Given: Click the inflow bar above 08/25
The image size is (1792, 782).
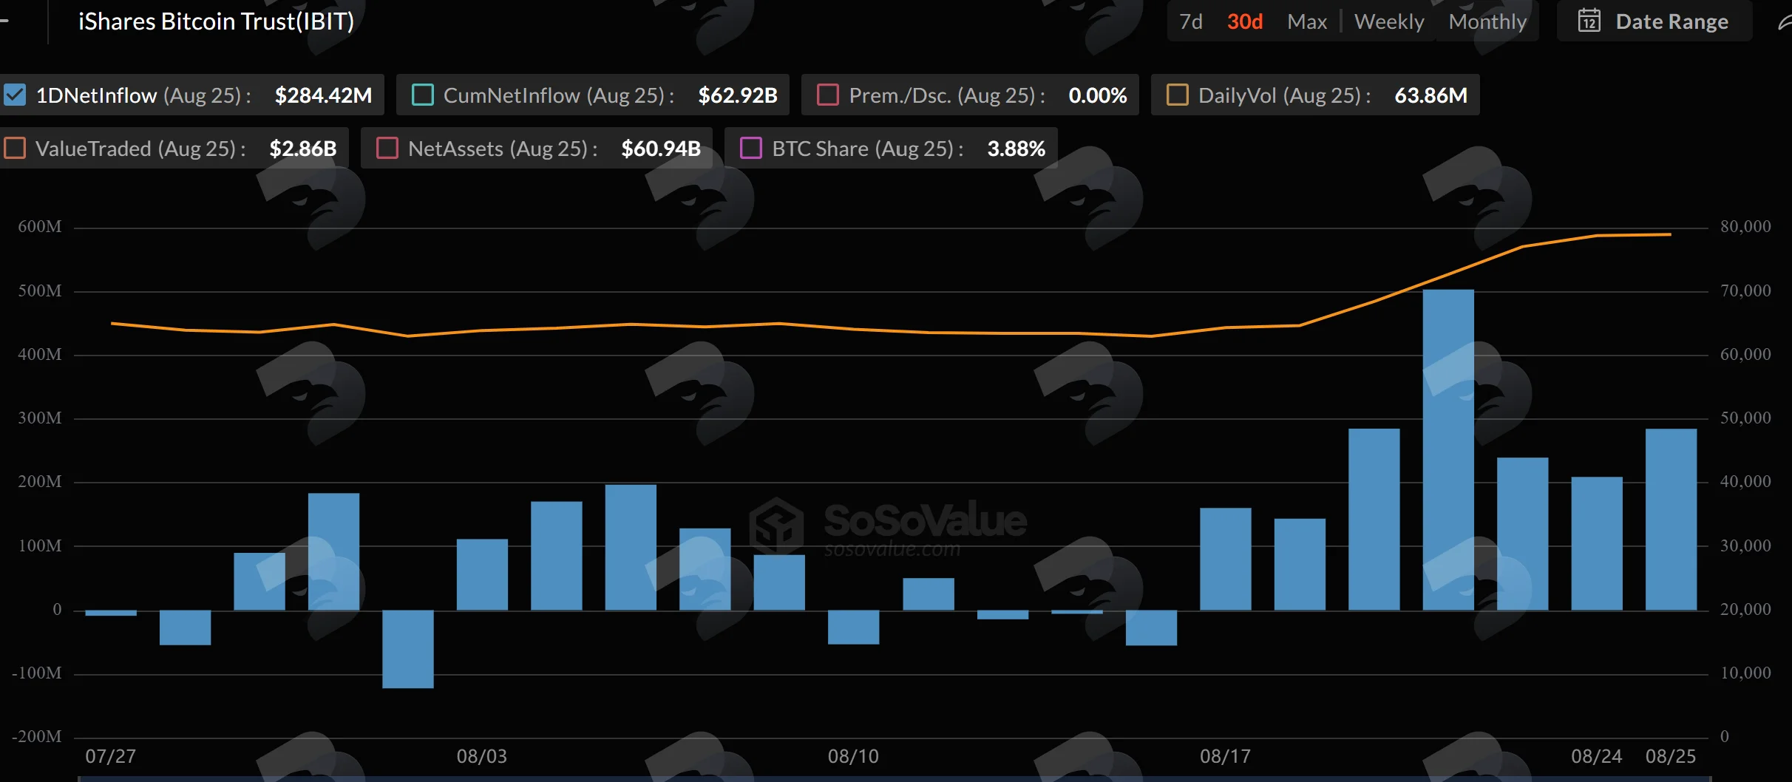Looking at the screenshot, I should pos(1671,520).
